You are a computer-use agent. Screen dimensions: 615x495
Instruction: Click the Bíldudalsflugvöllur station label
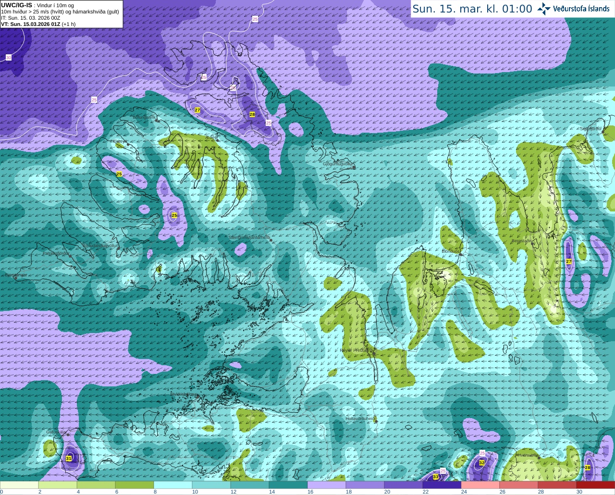coord(100,245)
